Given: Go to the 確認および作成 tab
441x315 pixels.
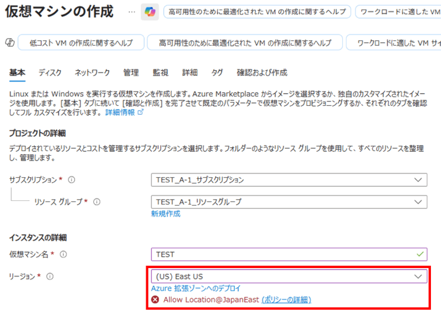Looking at the screenshot, I should tap(262, 73).
